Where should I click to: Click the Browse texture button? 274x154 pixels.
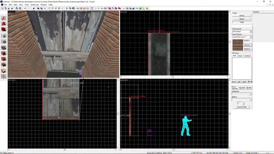247,45
